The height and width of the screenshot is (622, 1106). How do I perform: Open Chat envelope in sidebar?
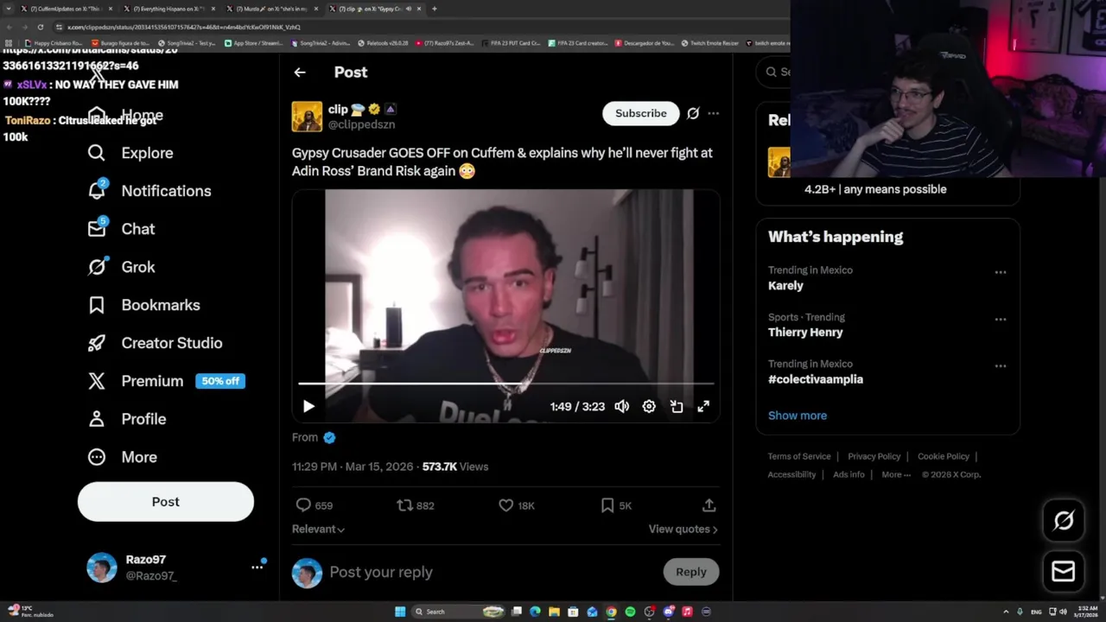(97, 228)
